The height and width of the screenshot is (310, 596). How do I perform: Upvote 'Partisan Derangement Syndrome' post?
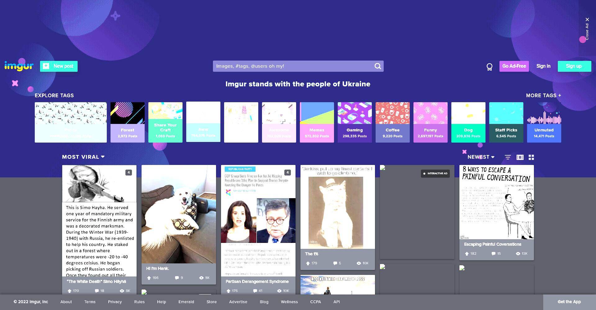(x=228, y=291)
